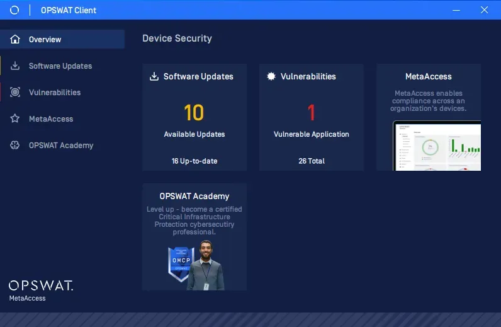This screenshot has height=327, width=501.
Task: Click the MetaAccess star icon in sidebar
Action: tap(15, 118)
